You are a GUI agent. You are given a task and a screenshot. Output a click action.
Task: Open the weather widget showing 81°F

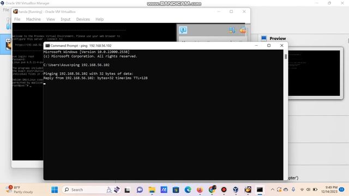(x=19, y=189)
